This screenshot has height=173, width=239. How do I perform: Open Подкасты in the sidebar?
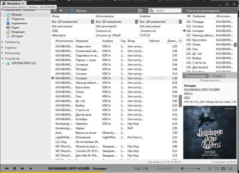click(18, 19)
